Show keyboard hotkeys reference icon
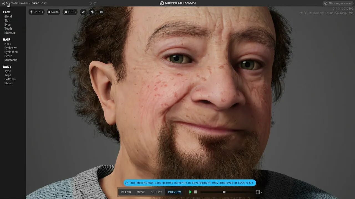 pos(101,12)
